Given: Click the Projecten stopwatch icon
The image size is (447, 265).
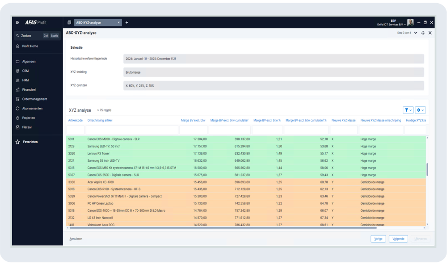Looking at the screenshot, I should [x=18, y=118].
